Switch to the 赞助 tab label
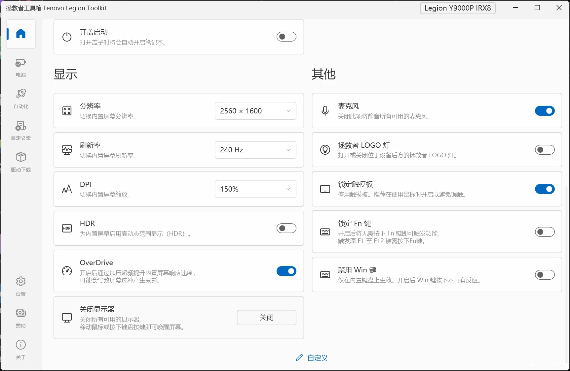570x371 pixels. tap(21, 326)
